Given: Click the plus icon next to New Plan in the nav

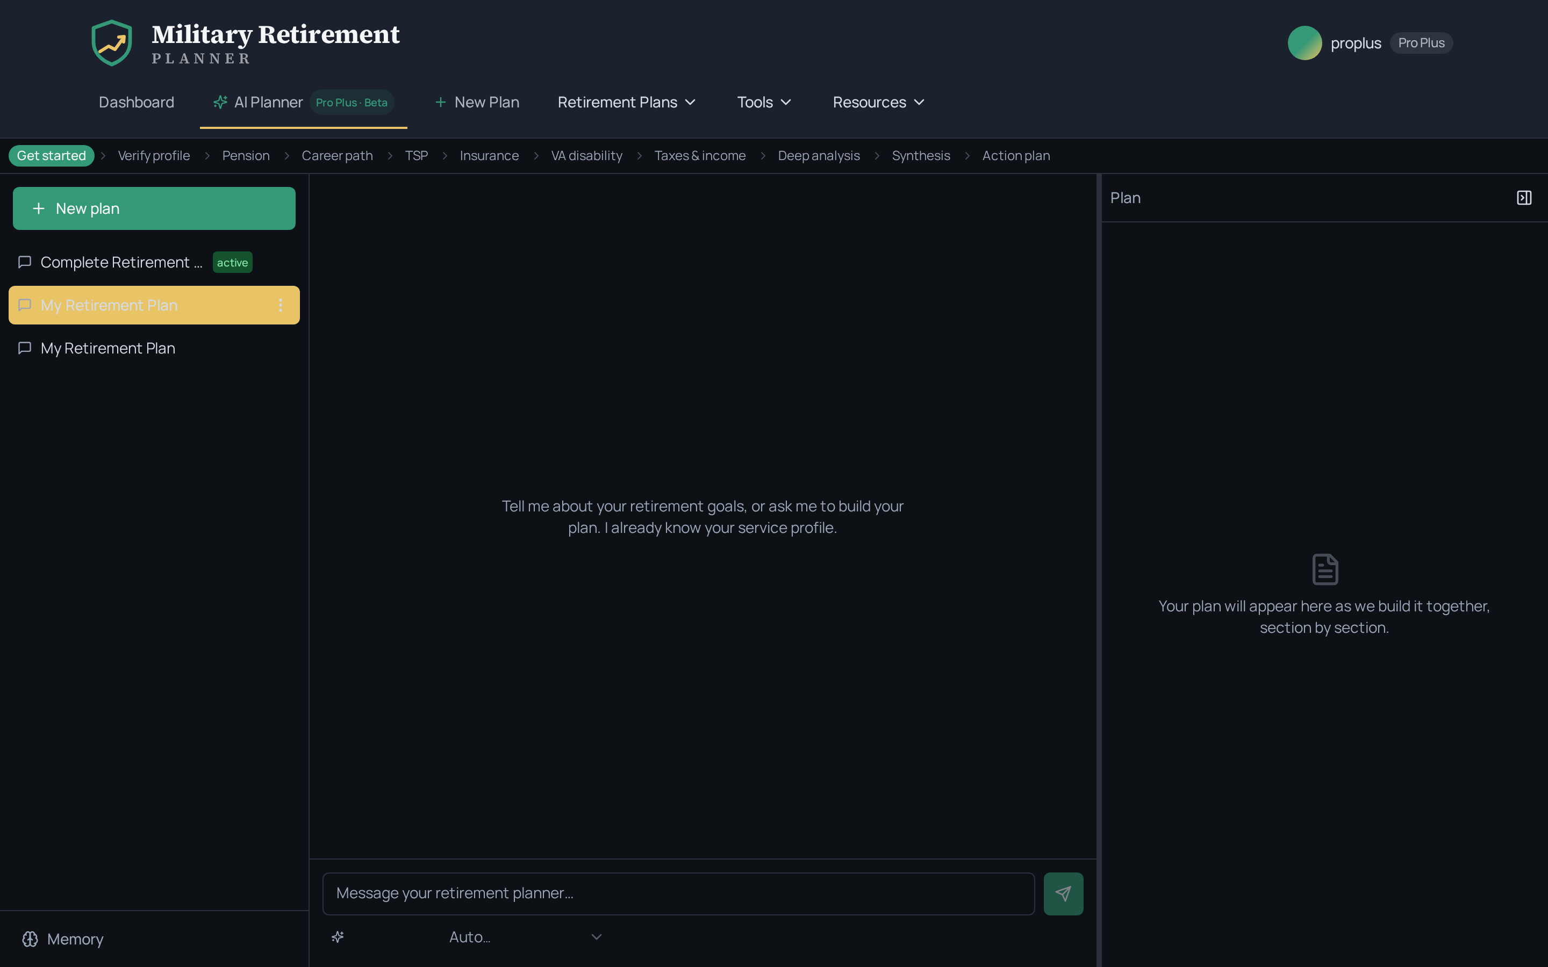Looking at the screenshot, I should pyautogui.click(x=440, y=102).
